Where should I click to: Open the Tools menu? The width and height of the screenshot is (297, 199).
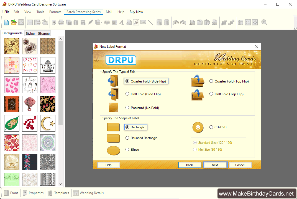(40, 12)
